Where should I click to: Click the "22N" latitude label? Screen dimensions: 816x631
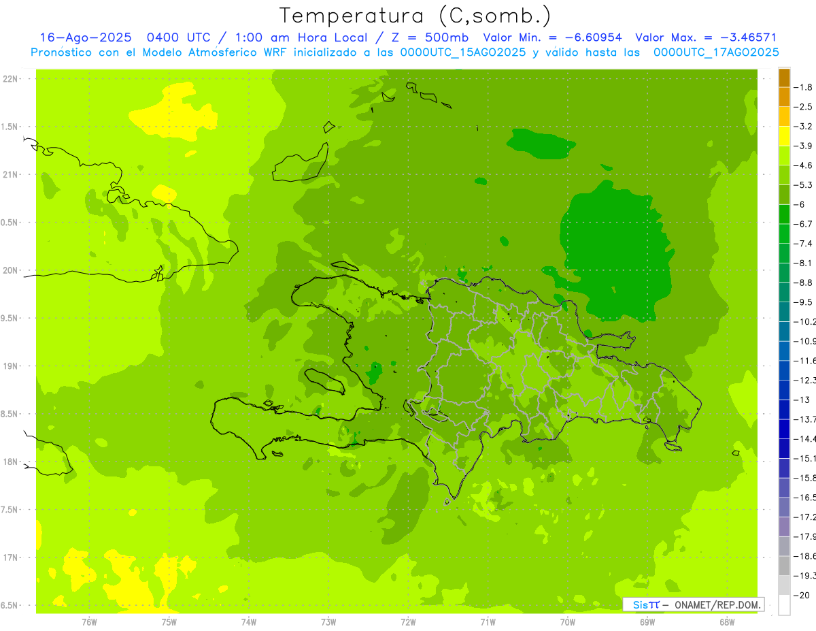[x=12, y=78]
